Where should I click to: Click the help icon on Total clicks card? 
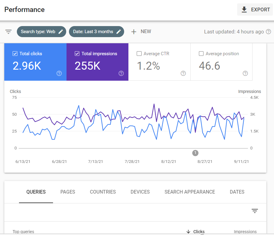pos(59,73)
